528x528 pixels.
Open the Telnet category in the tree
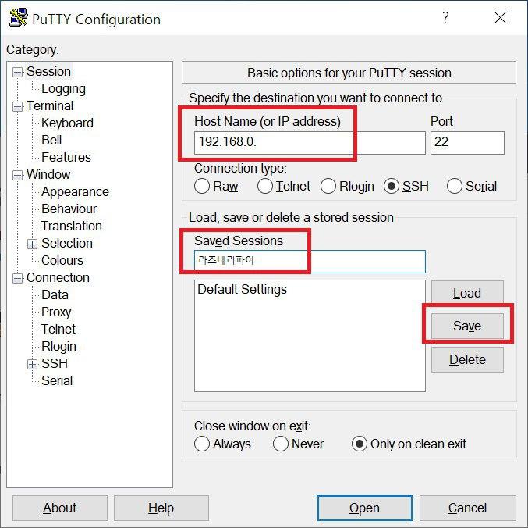[x=58, y=330]
